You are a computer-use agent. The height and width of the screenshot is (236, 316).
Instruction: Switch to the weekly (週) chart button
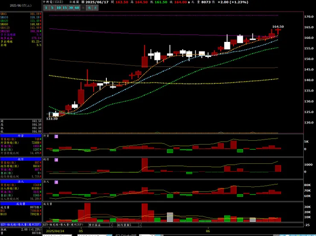[x=89, y=8]
